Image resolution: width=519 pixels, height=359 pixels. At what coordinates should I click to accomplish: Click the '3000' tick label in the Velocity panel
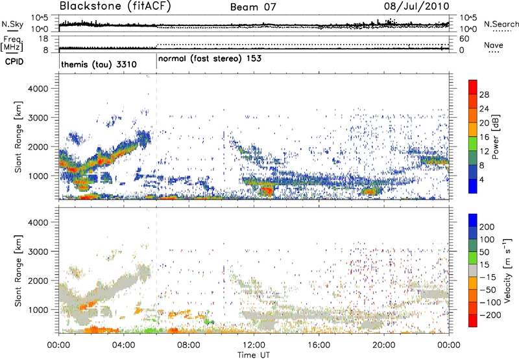click(38, 251)
